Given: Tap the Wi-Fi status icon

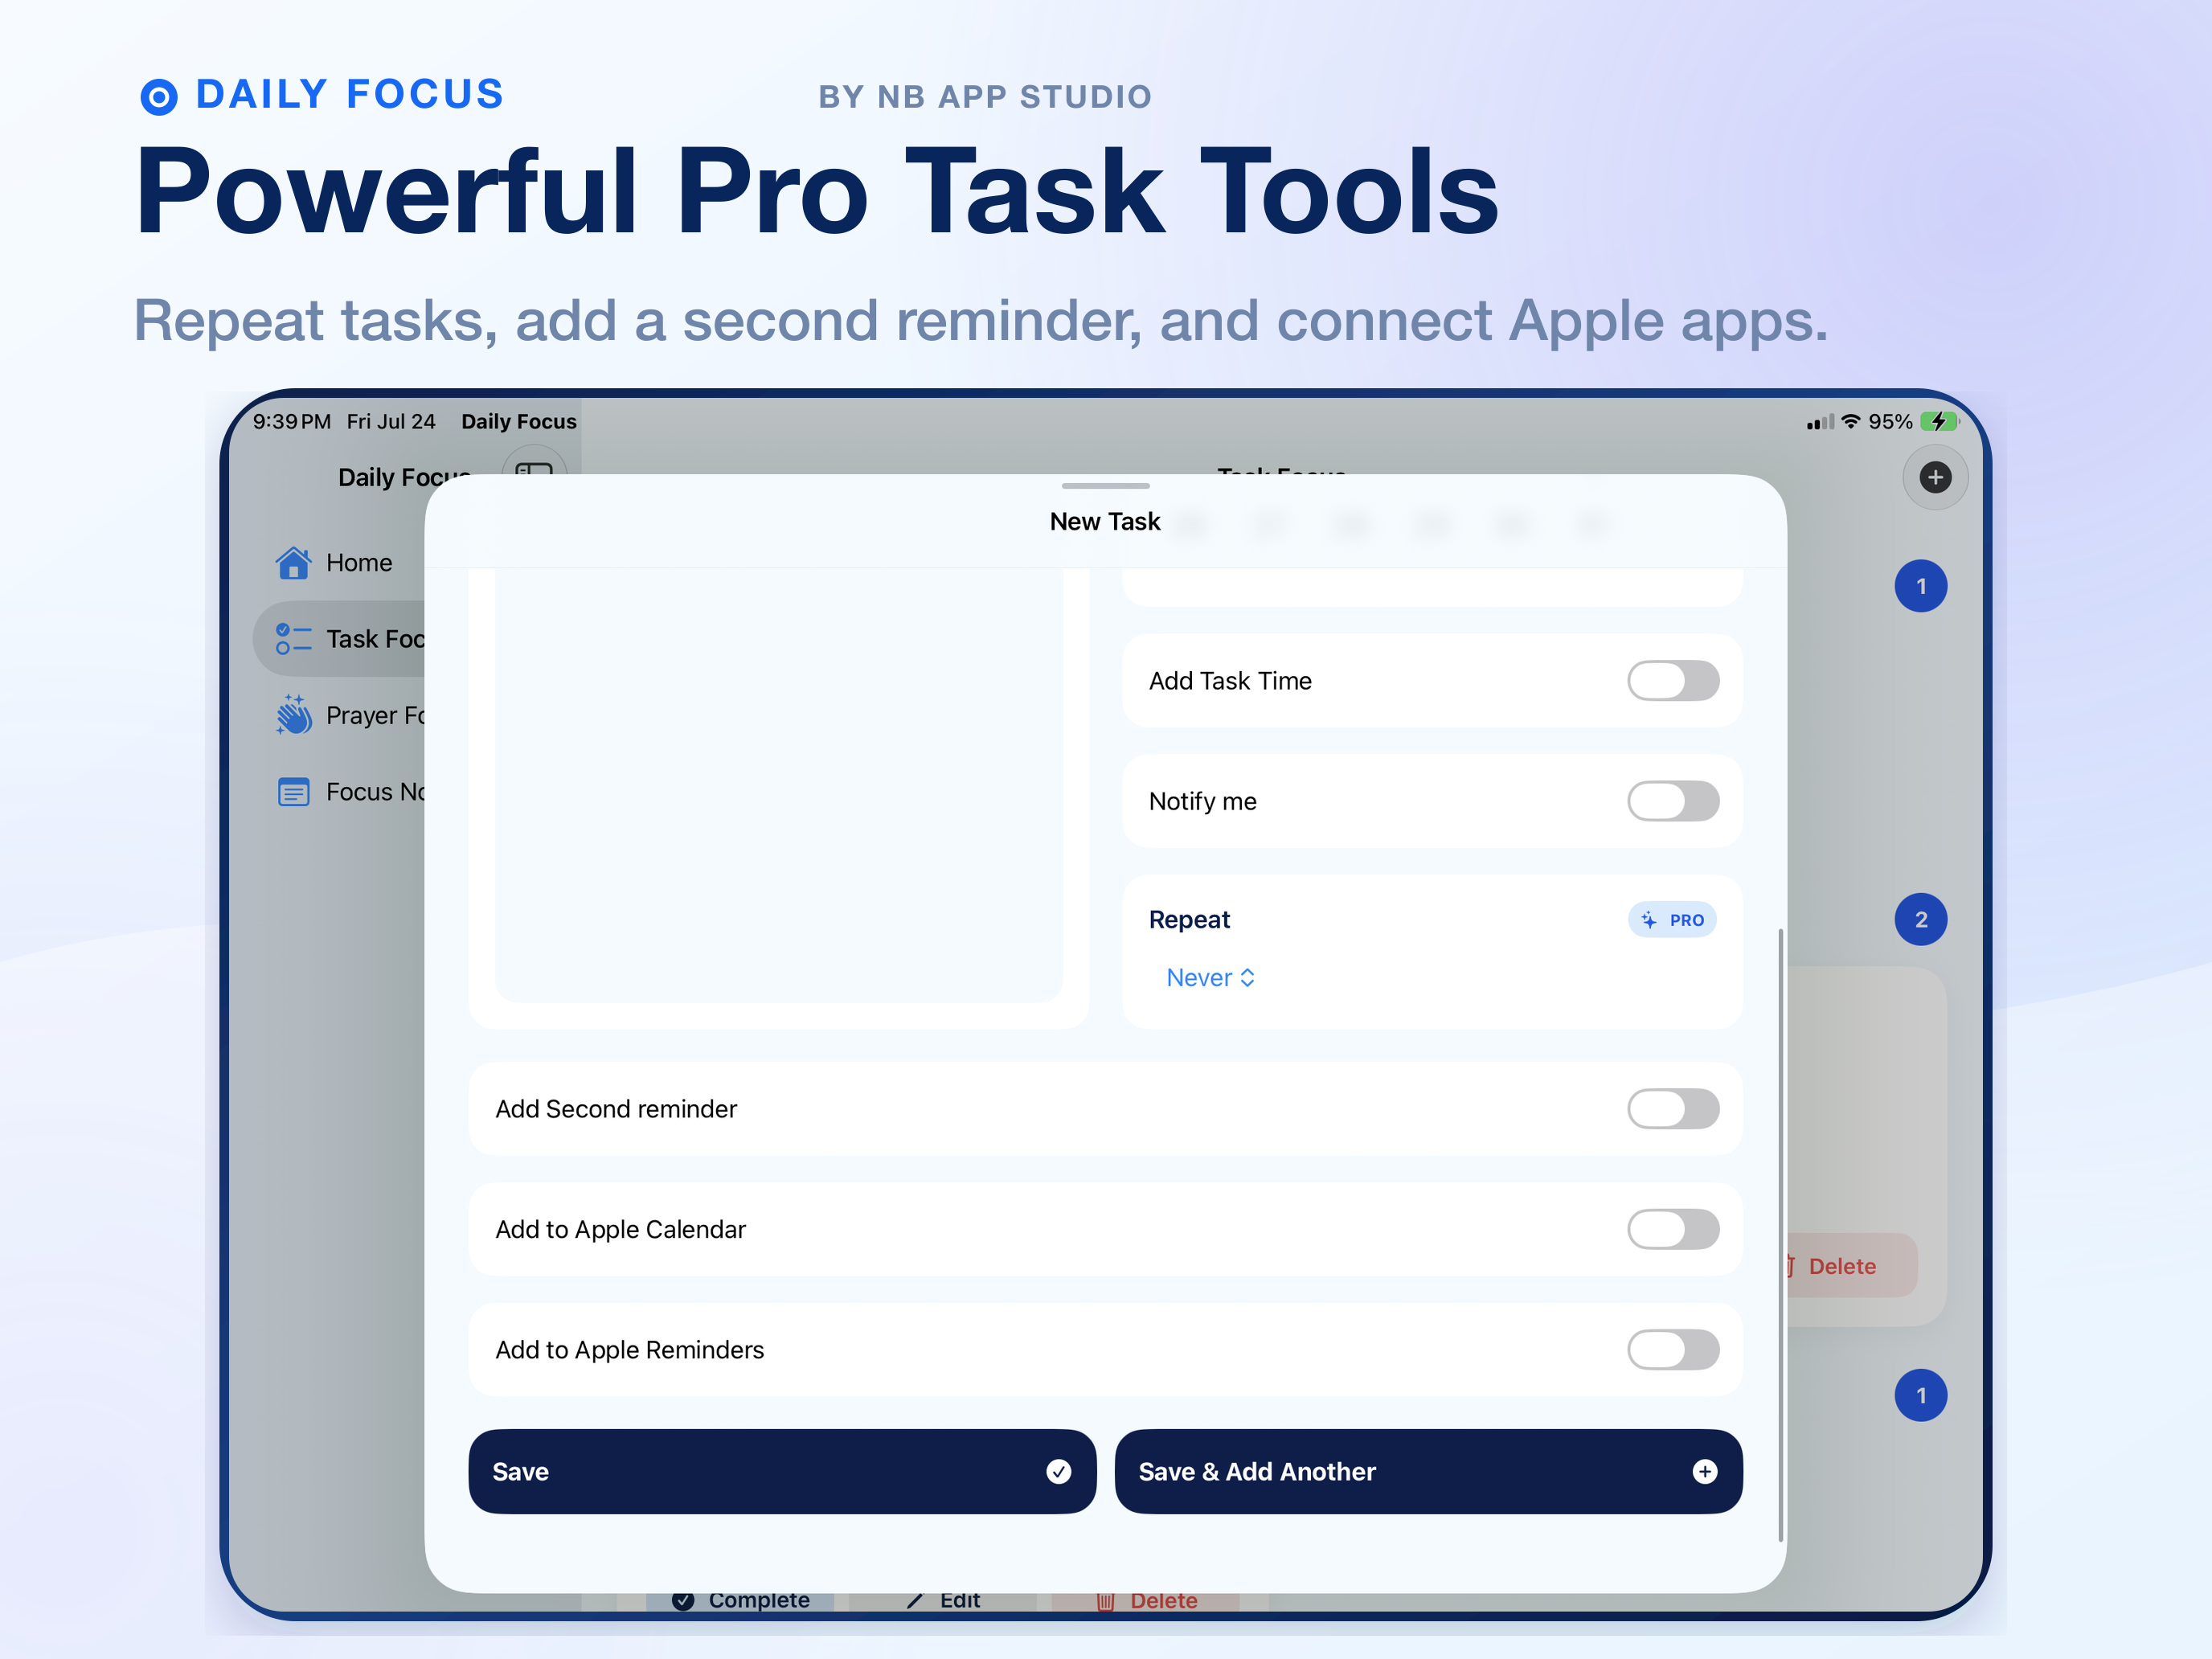Looking at the screenshot, I should 1851,422.
